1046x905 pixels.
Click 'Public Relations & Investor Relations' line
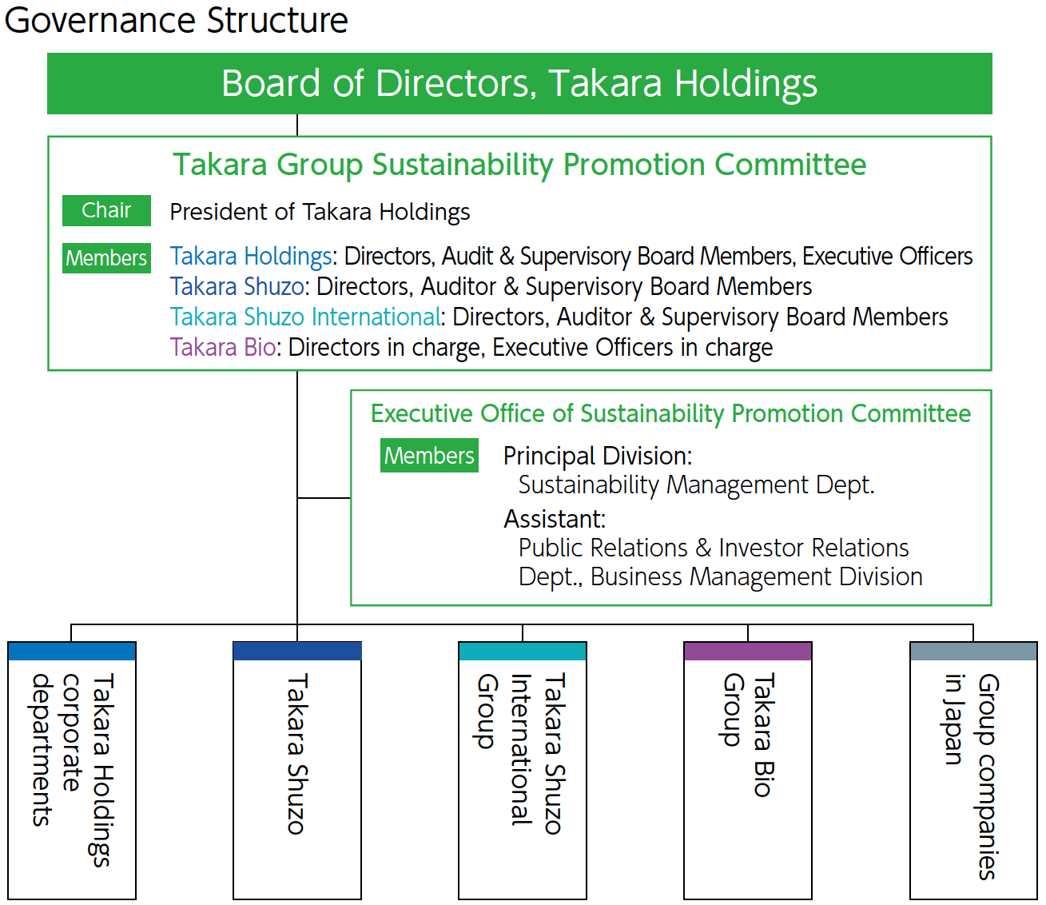coord(714,548)
